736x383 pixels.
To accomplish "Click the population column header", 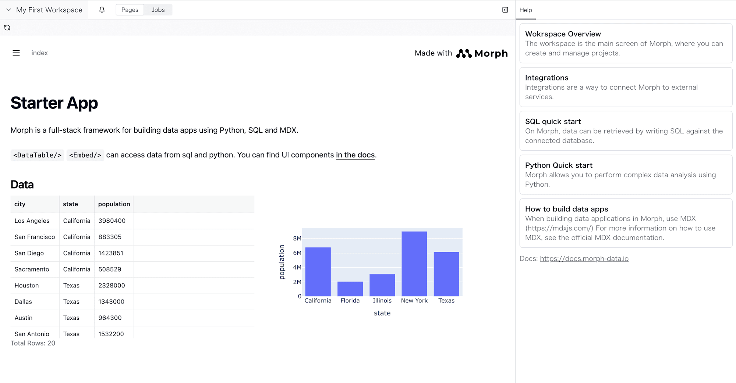I will tap(114, 204).
